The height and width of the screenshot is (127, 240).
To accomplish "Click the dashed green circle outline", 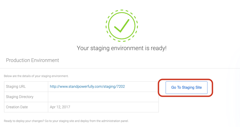I will pos(106,26).
